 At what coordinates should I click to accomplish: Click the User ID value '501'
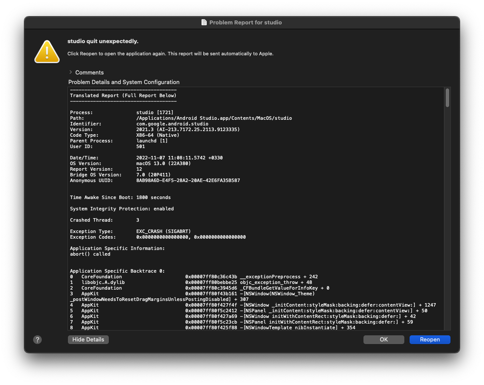pyautogui.click(x=141, y=146)
